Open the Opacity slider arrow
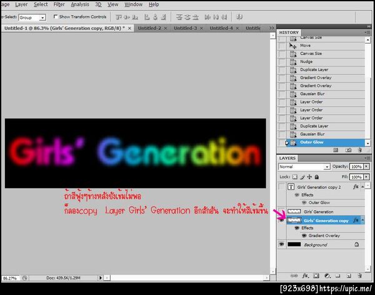The image size is (375, 295). click(367, 167)
